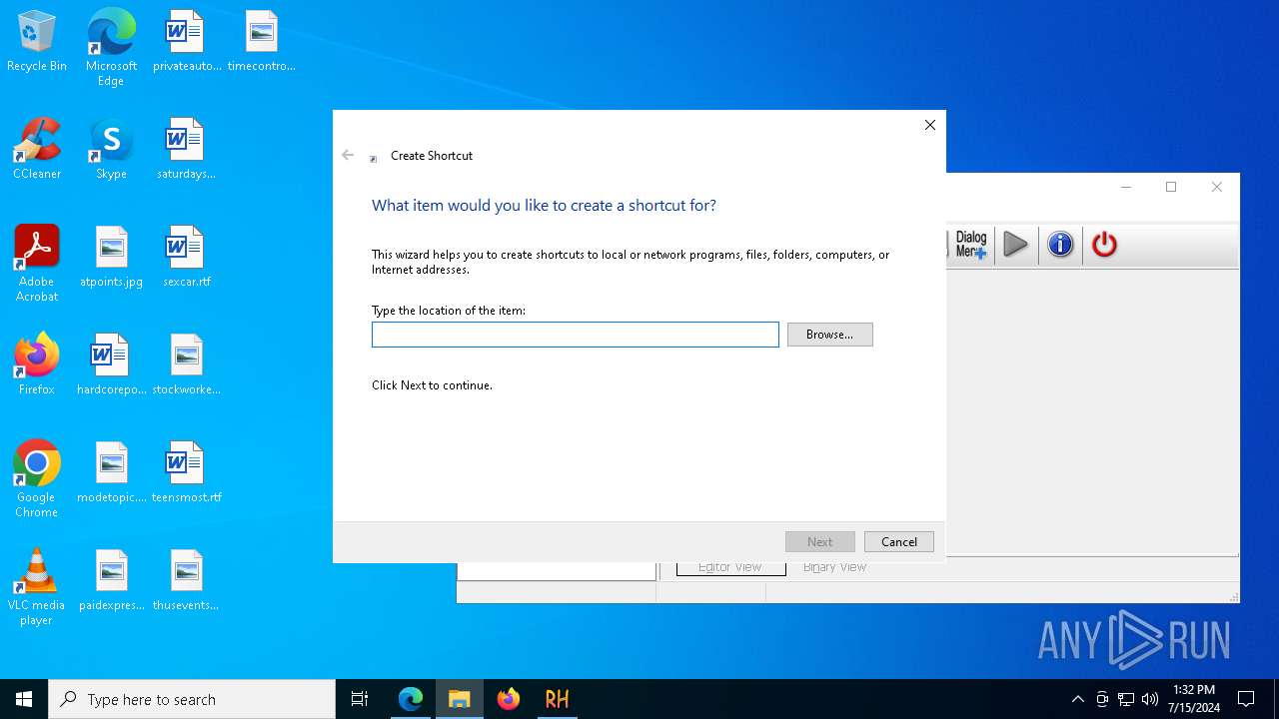Minimize the Resource Hacker window
This screenshot has width=1279, height=719.
click(x=1126, y=187)
